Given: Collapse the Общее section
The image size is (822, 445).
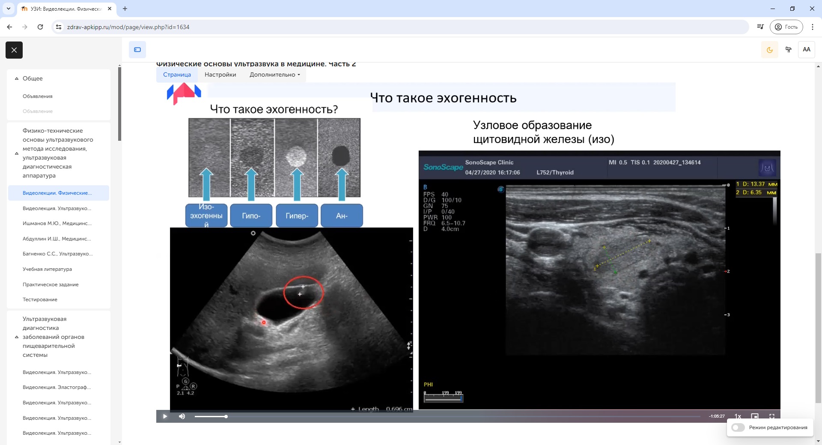Looking at the screenshot, I should 17,79.
